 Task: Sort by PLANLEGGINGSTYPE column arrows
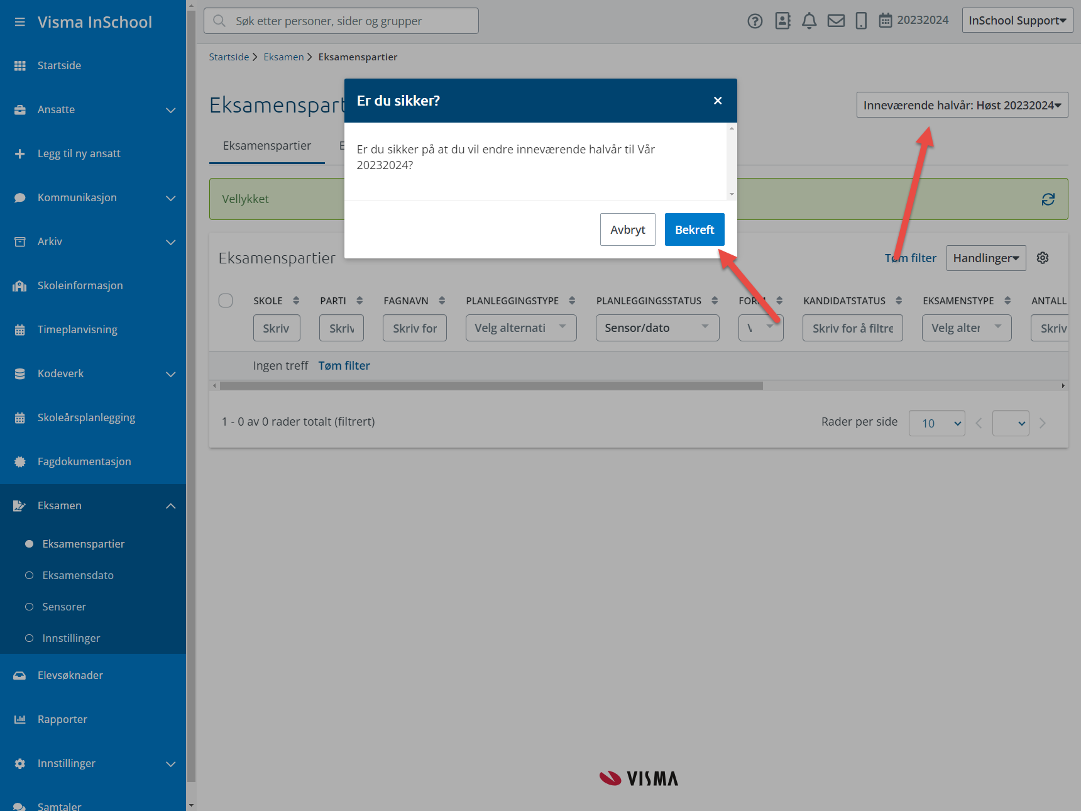(x=572, y=301)
